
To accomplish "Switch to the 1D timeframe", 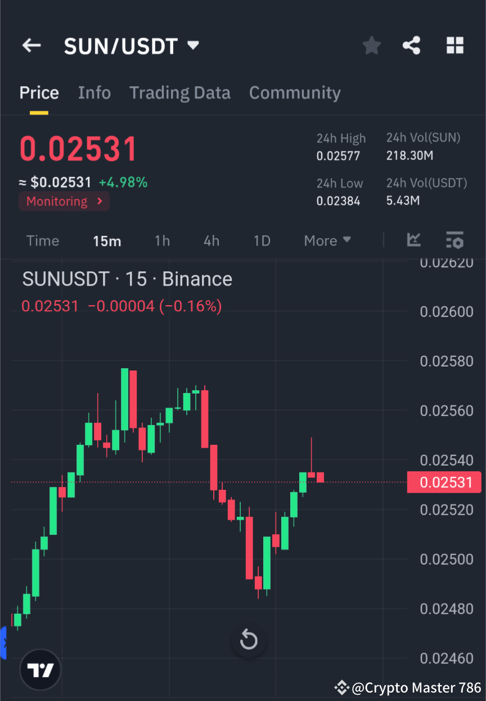I will [x=262, y=240].
